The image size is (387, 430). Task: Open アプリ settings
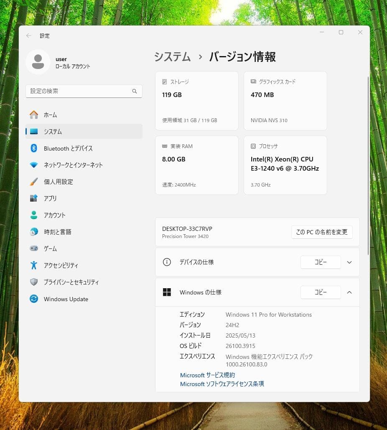coord(50,198)
